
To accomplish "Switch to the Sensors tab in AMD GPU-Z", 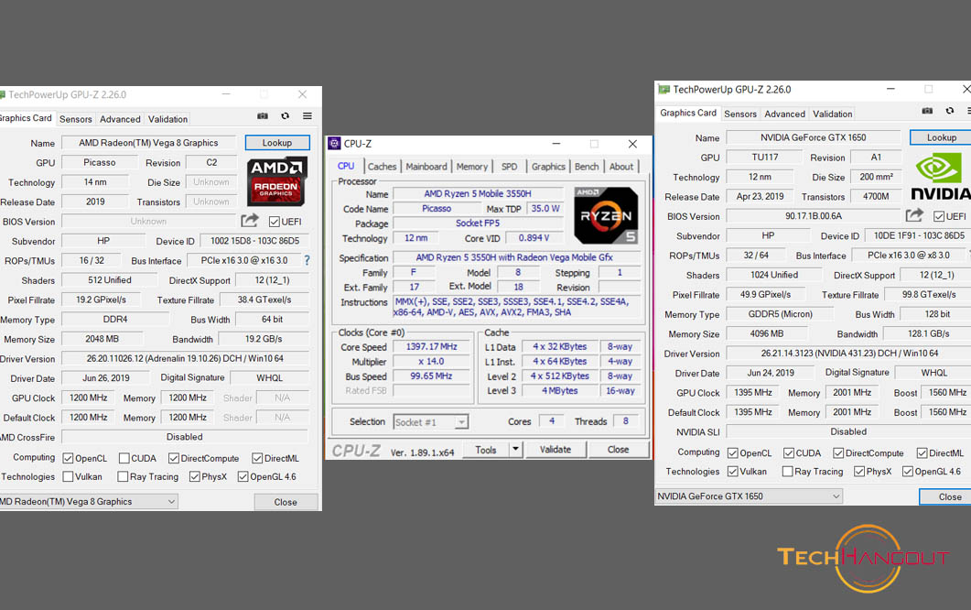I will pos(76,119).
